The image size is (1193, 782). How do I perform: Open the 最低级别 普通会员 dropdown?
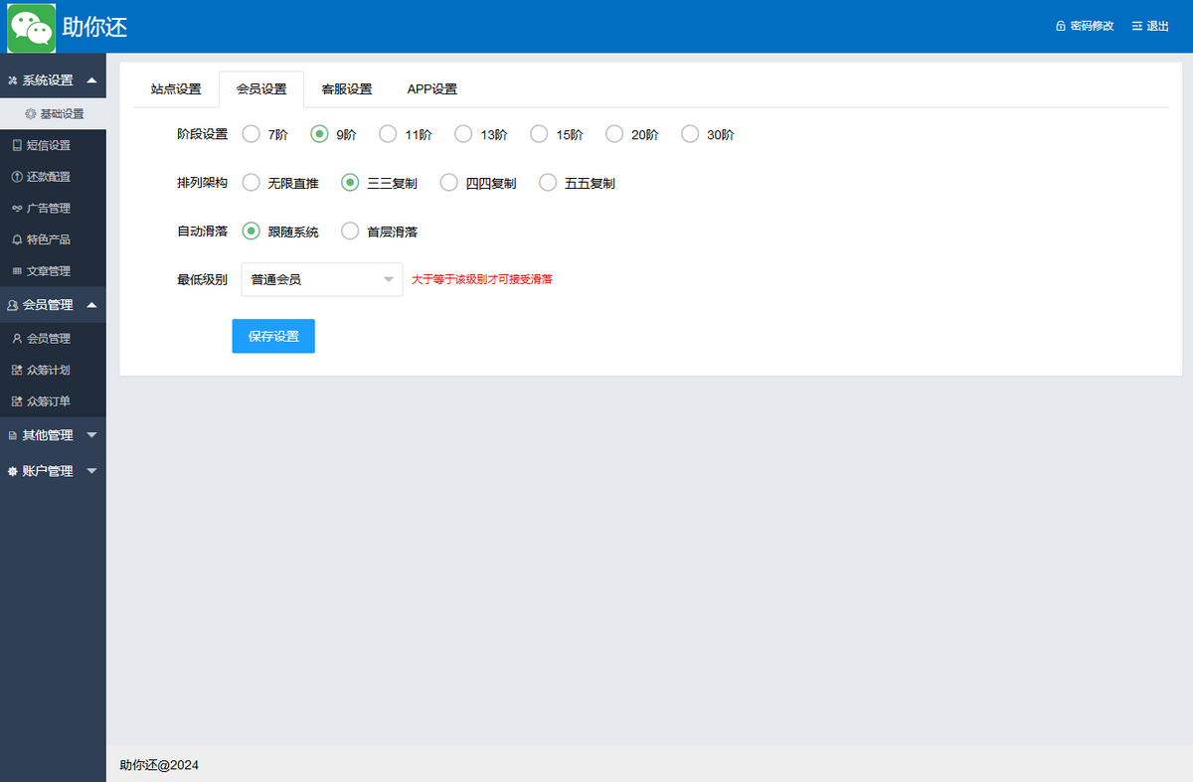tap(321, 280)
